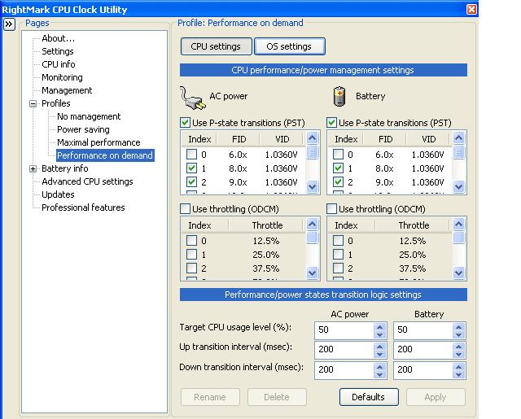Uncheck Battery P-state index 2 (9.0x)
The width and height of the screenshot is (521, 419).
point(339,182)
